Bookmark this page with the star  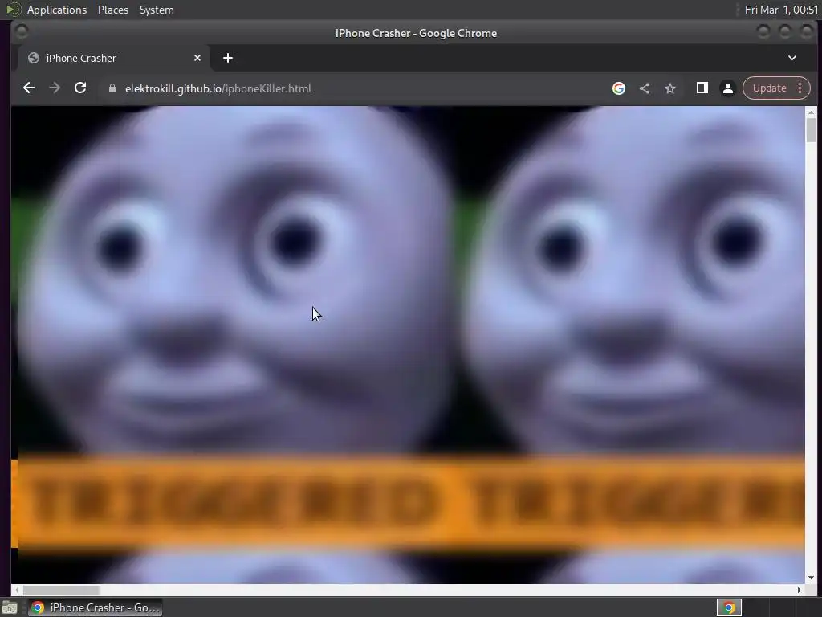(x=670, y=88)
